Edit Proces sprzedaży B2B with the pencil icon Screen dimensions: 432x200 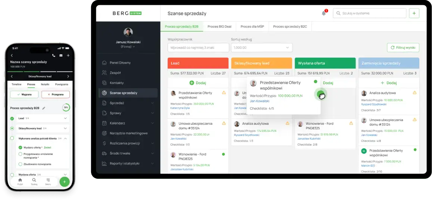click(x=44, y=108)
